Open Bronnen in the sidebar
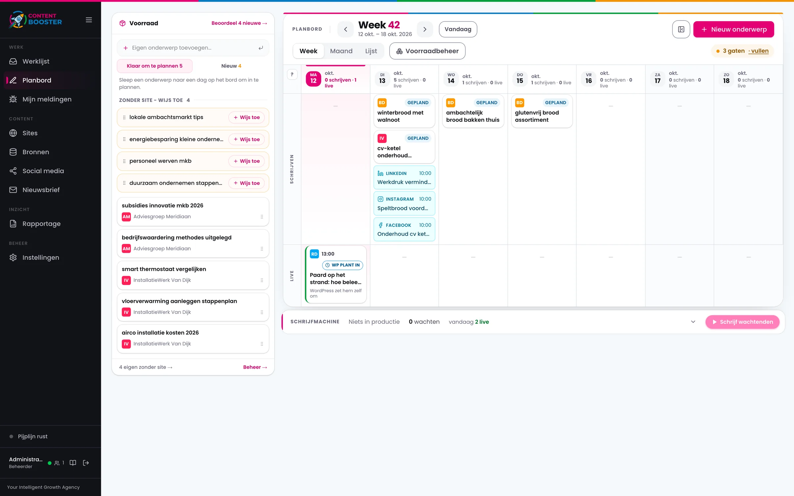This screenshot has height=496, width=794. pos(50,152)
